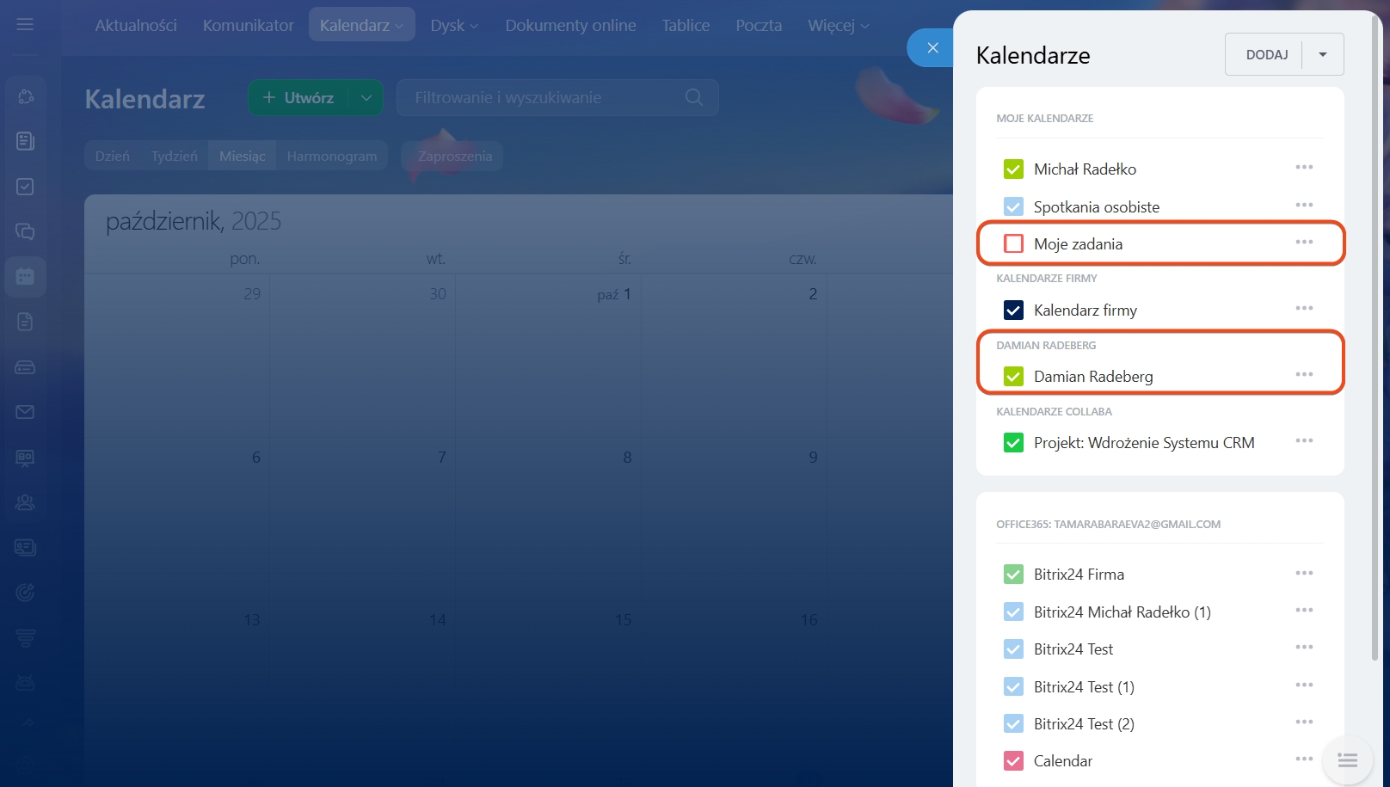This screenshot has height=787, width=1390.
Task: Open the presentation board sidebar icon
Action: [x=25, y=458]
